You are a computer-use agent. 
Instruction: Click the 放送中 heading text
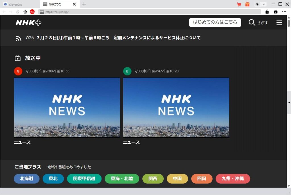point(33,58)
